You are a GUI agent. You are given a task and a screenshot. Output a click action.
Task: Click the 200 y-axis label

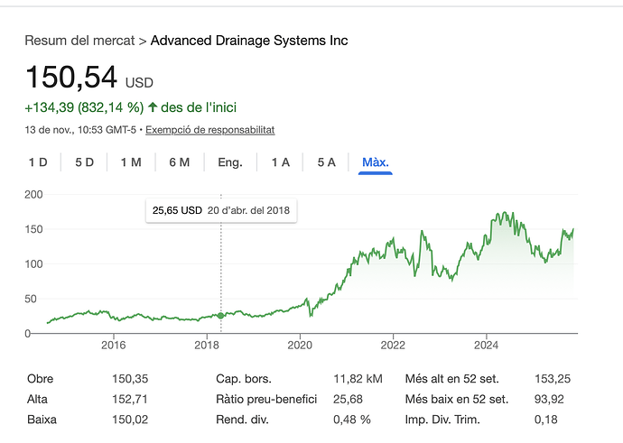tap(33, 195)
